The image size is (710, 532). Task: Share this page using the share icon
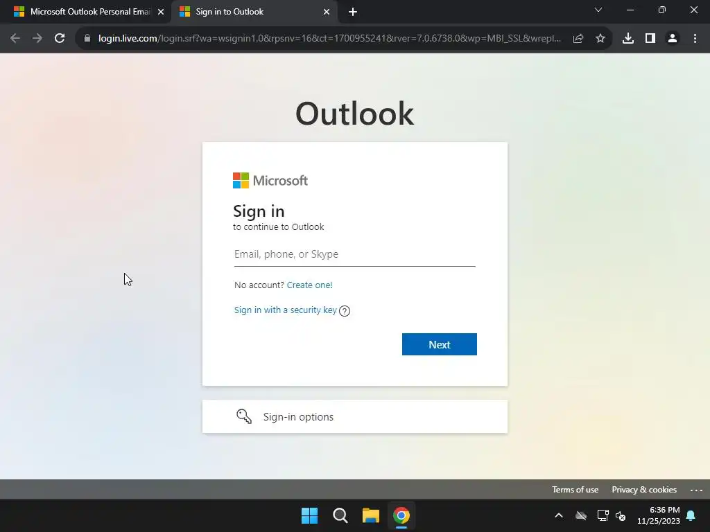[x=578, y=39]
